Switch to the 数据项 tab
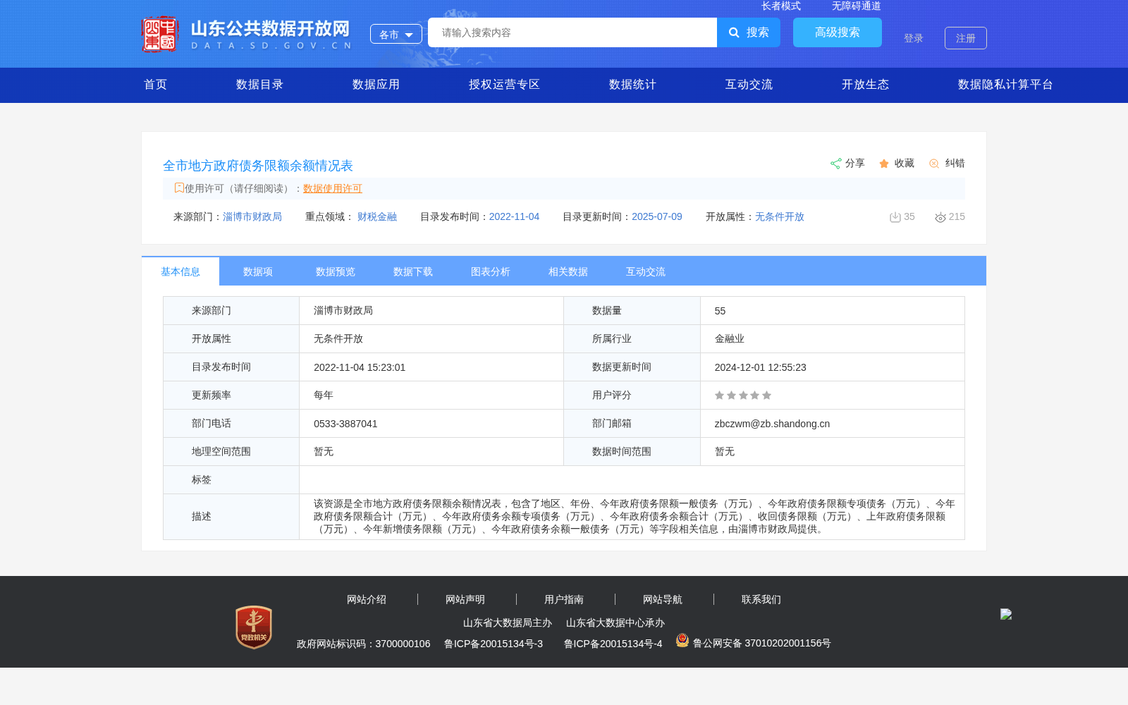Image resolution: width=1128 pixels, height=705 pixels. tap(258, 271)
